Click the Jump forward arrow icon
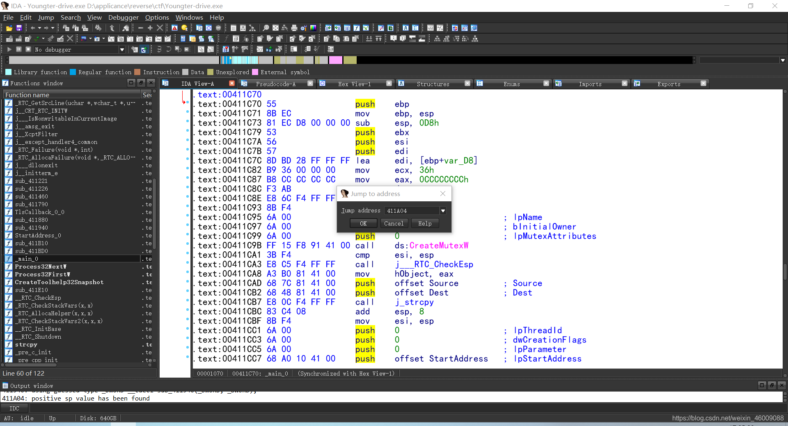This screenshot has width=788, height=426. 46,28
